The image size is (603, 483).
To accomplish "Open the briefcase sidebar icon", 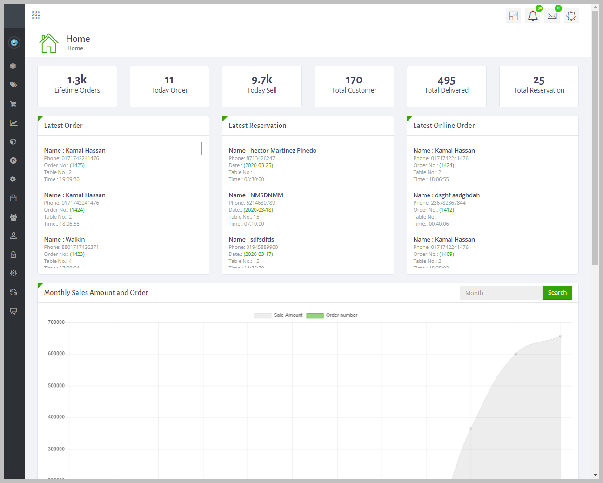I will click(13, 198).
